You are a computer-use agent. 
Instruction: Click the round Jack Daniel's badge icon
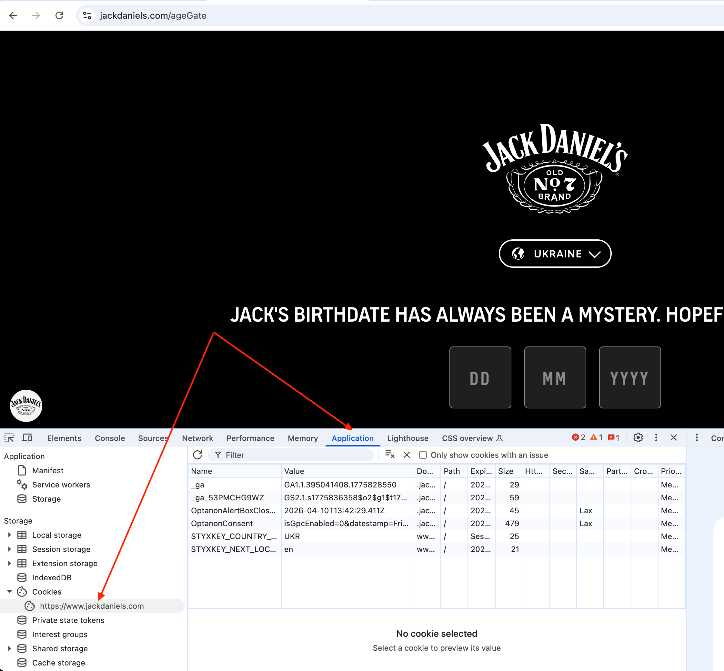click(26, 406)
